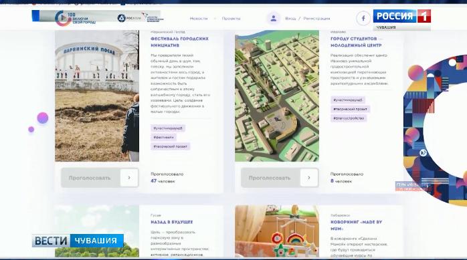Click arrow on Мариинский Посад vote button
The width and height of the screenshot is (467, 260).
pyautogui.click(x=129, y=178)
